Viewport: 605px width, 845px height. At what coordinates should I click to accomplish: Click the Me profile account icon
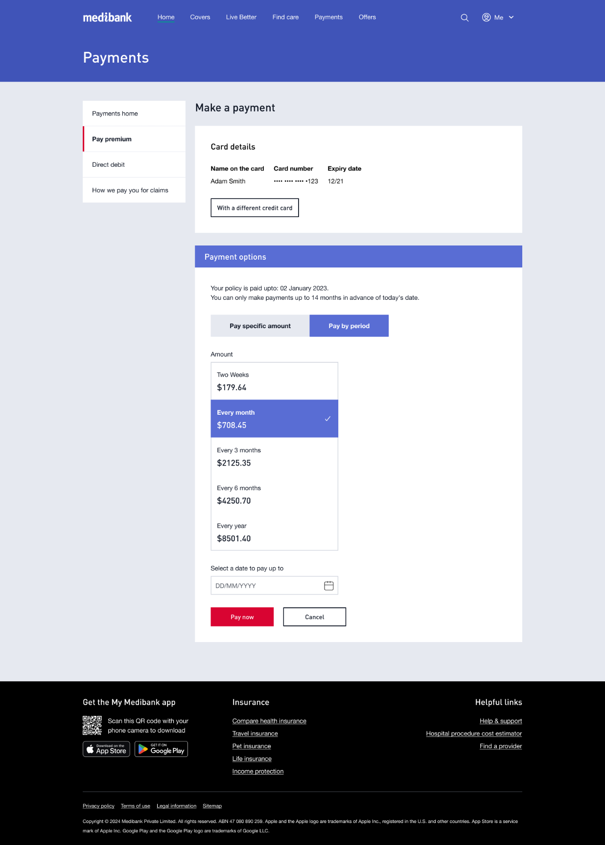tap(486, 17)
